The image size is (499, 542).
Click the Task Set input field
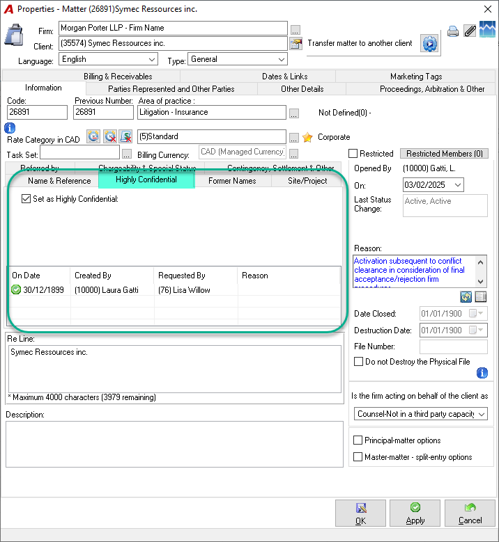tap(79, 152)
